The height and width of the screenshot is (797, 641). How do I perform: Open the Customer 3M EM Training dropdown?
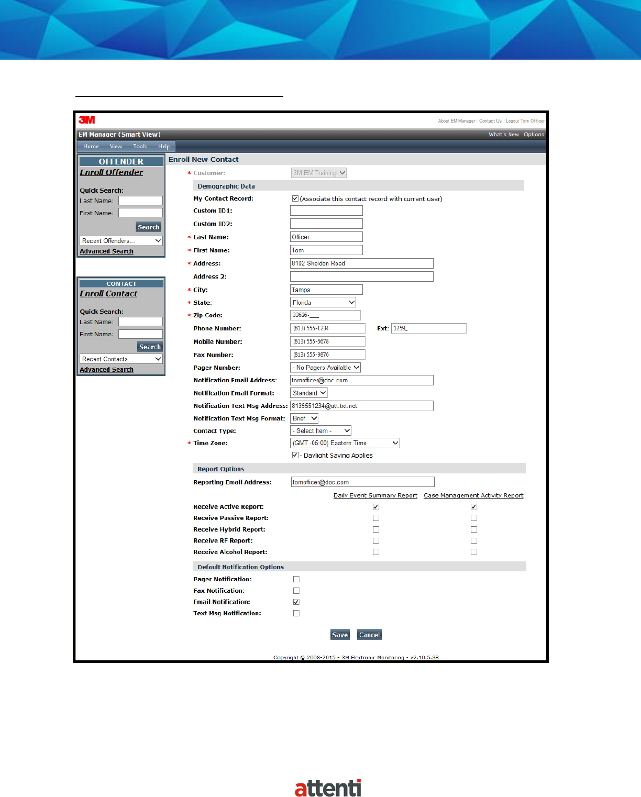pos(319,173)
